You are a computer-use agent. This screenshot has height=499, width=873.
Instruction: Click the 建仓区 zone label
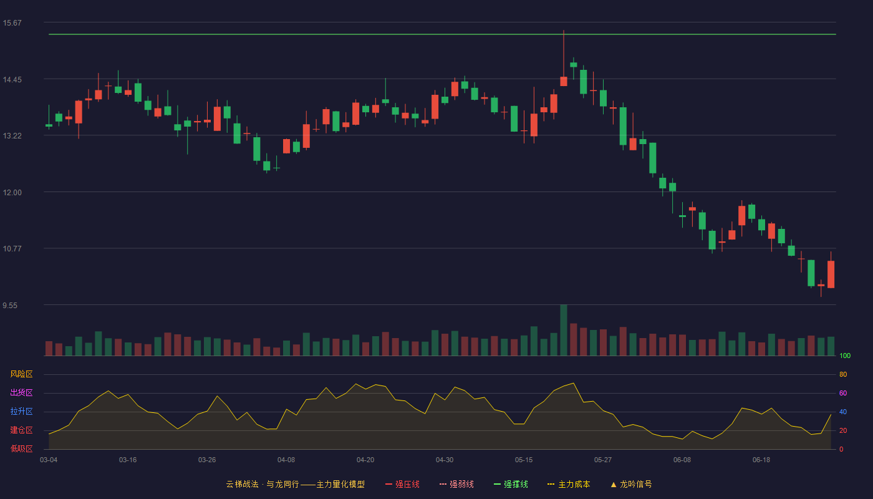21,430
